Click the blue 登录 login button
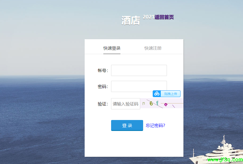This screenshot has height=164, width=243. [127, 125]
